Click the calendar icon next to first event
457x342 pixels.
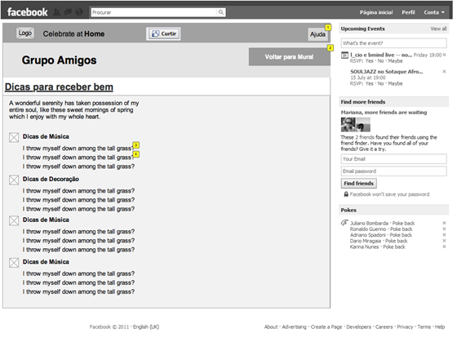pyautogui.click(x=344, y=56)
